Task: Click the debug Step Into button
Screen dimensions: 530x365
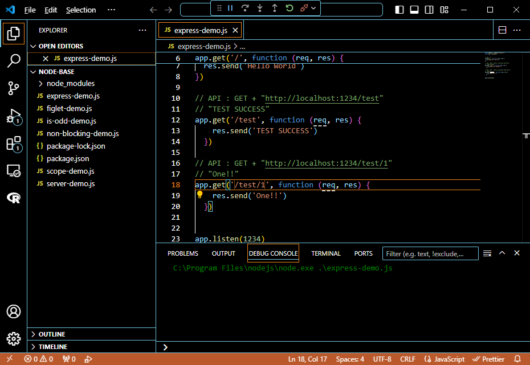Action: pos(260,8)
